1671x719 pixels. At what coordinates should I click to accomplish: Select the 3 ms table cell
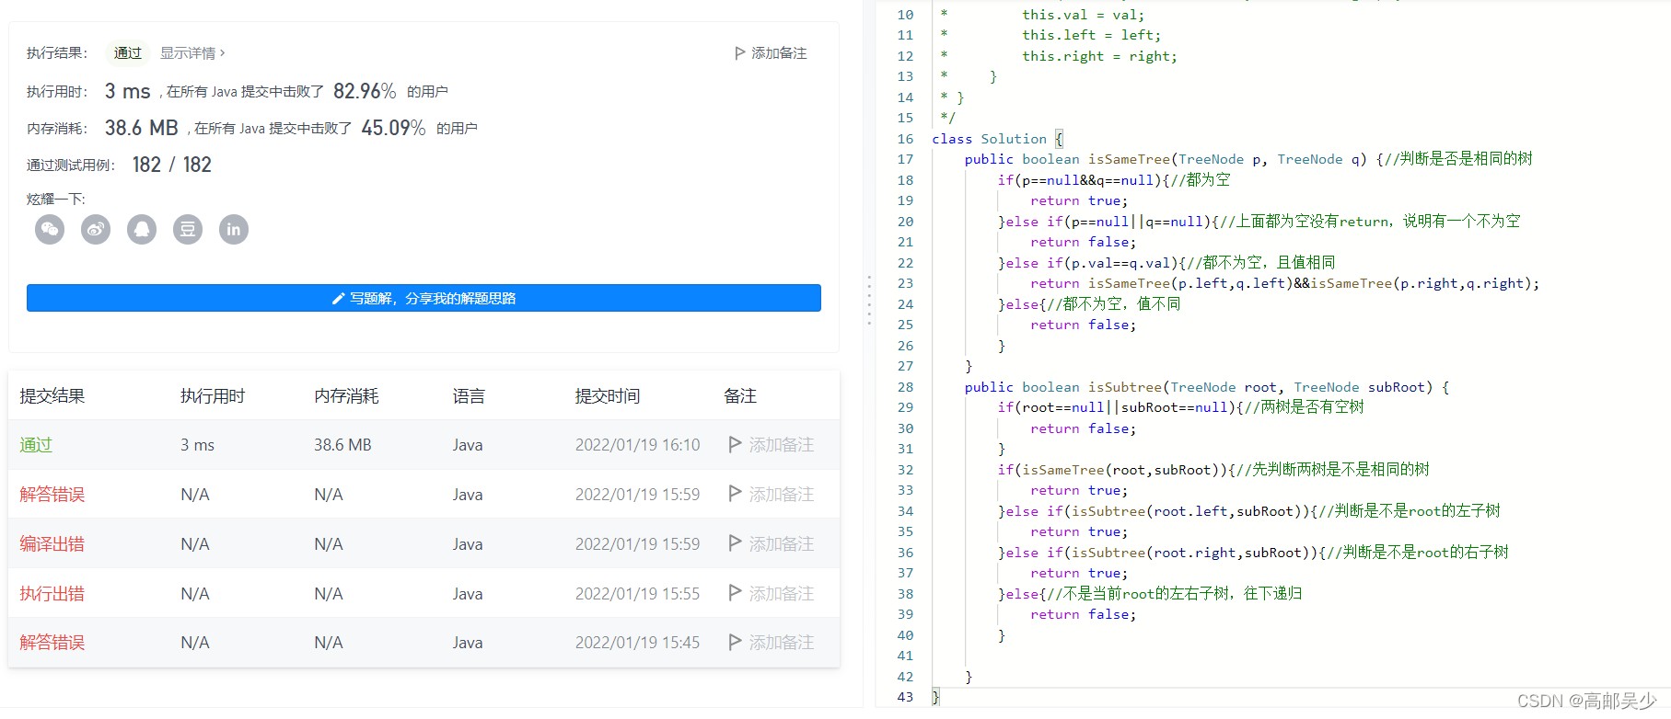click(197, 445)
